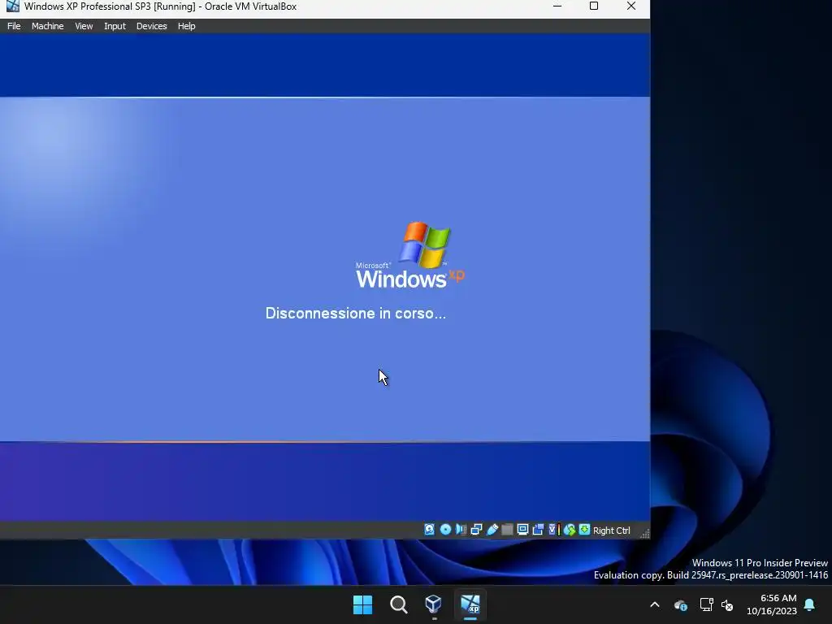Screen dimensions: 832x624
Task: Open Windows taskbar Search
Action: pyautogui.click(x=398, y=604)
